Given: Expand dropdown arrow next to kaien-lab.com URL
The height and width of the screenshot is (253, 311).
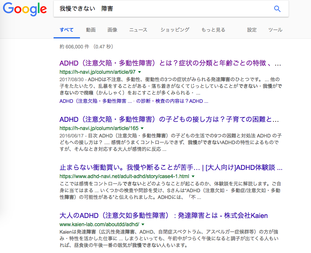Looking at the screenshot, I should (x=143, y=224).
